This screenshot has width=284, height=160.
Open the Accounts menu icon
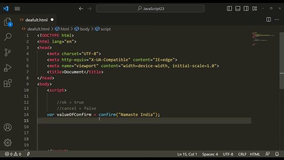coord(8,128)
